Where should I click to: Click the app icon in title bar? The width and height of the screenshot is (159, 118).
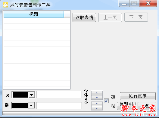pyautogui.click(x=5, y=5)
